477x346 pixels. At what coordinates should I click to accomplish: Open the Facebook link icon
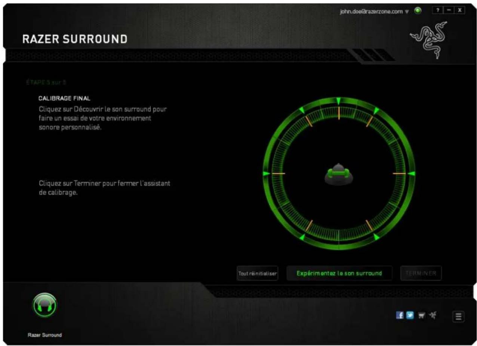click(x=400, y=316)
